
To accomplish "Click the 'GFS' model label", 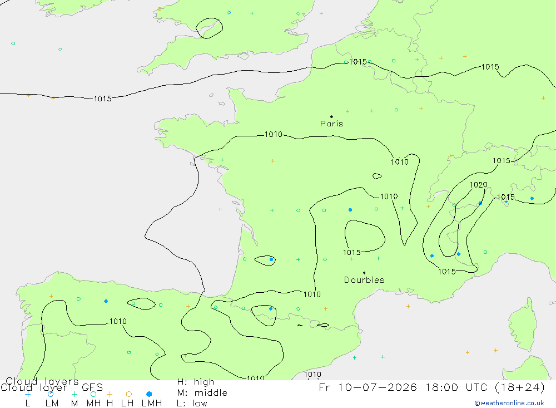I will point(92,387).
